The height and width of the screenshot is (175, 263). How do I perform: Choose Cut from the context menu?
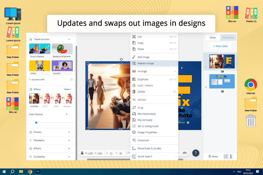pyautogui.click(x=154, y=37)
